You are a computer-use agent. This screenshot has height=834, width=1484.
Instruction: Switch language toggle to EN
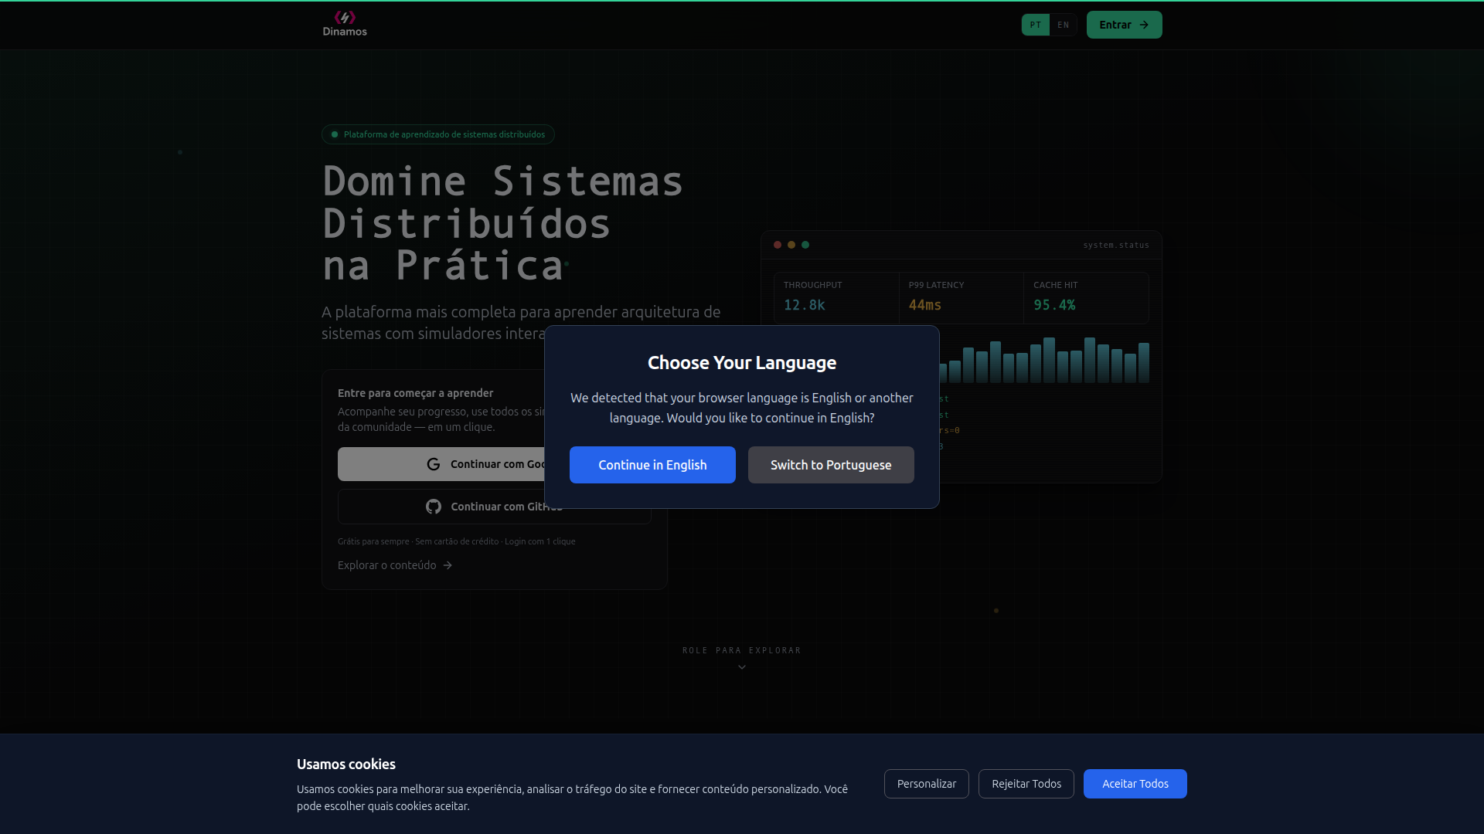[x=1064, y=25]
